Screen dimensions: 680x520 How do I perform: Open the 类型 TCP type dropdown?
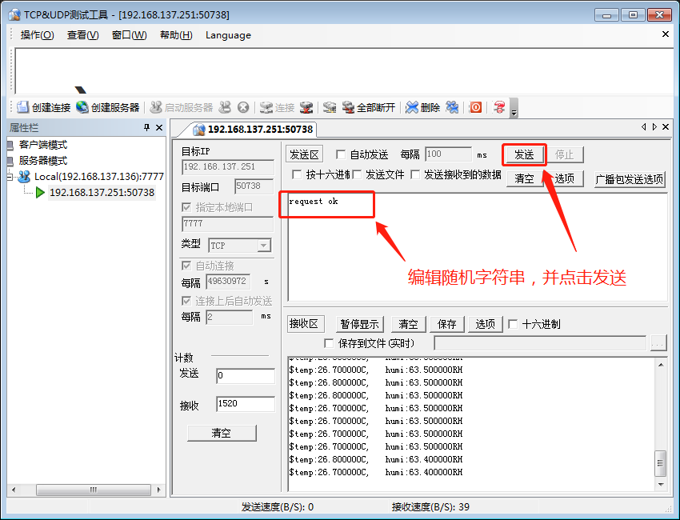(264, 246)
